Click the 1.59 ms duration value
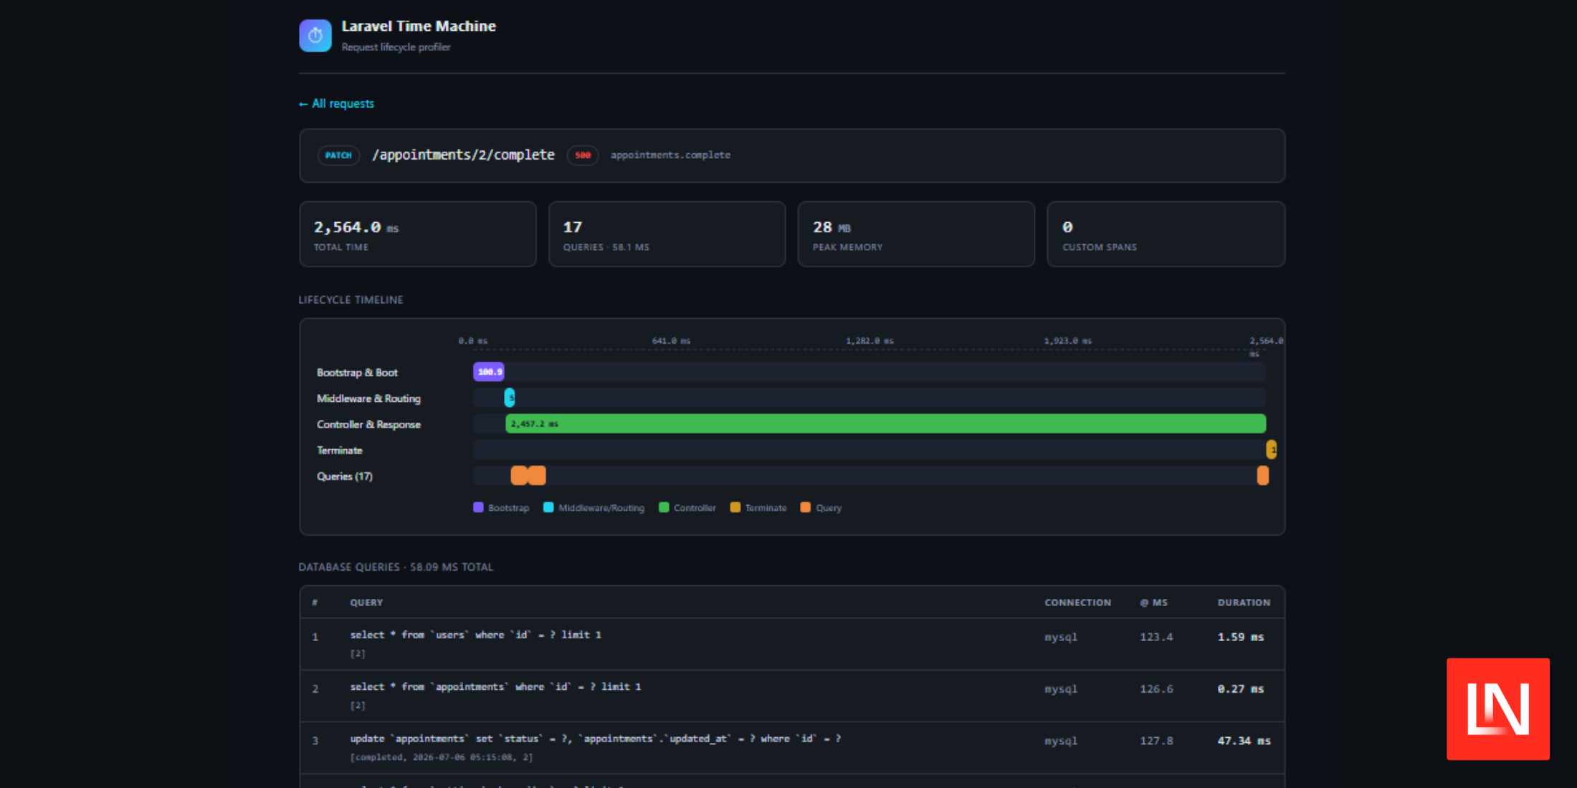Screen dimensions: 1577x788 coord(1241,637)
